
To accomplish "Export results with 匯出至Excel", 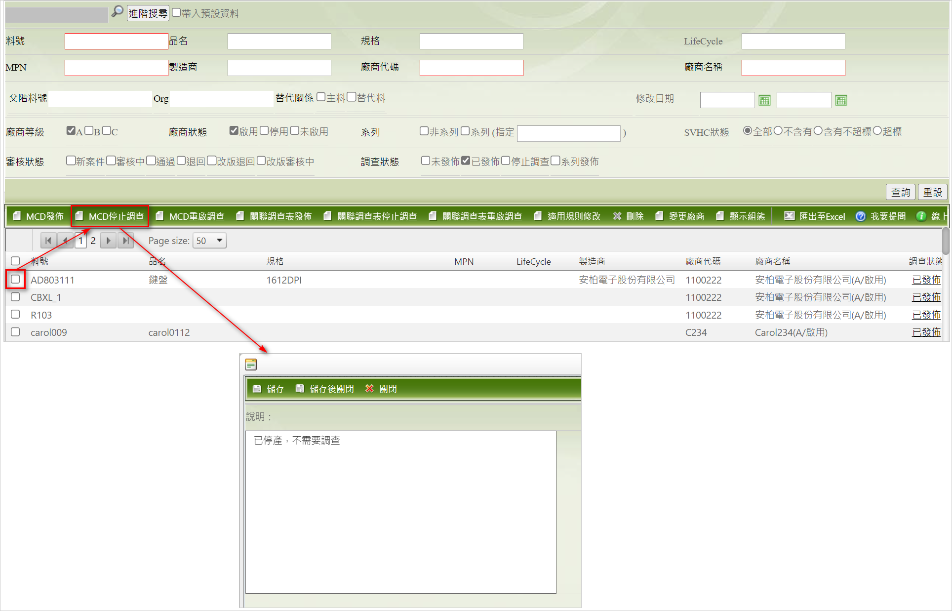I will click(x=815, y=216).
